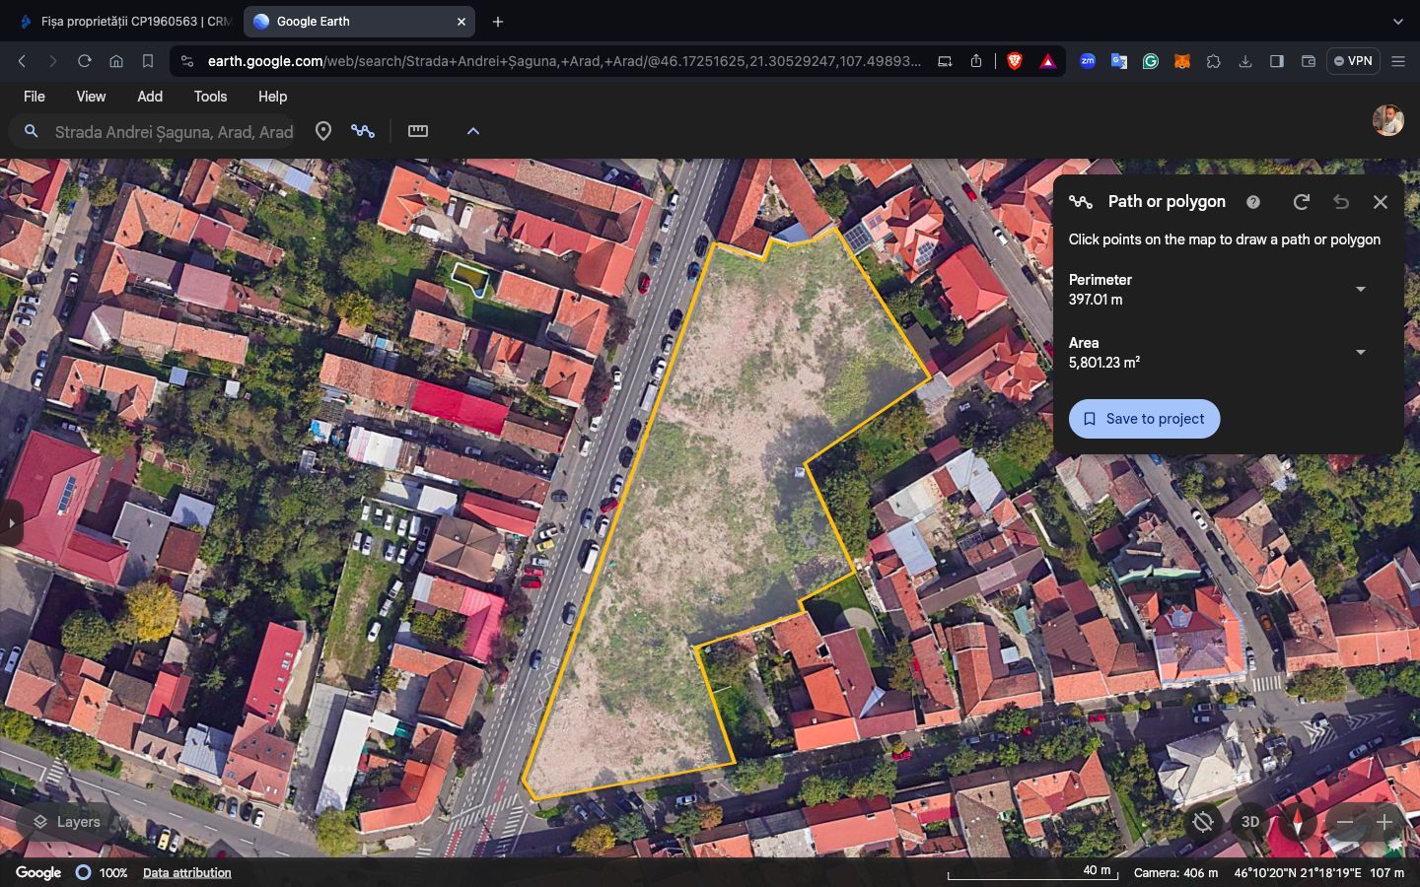
Task: Click the help icon beside Path or polygon
Action: click(1253, 202)
